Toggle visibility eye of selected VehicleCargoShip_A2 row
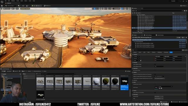This screenshot has height=106, width=188. [x=132, y=28]
